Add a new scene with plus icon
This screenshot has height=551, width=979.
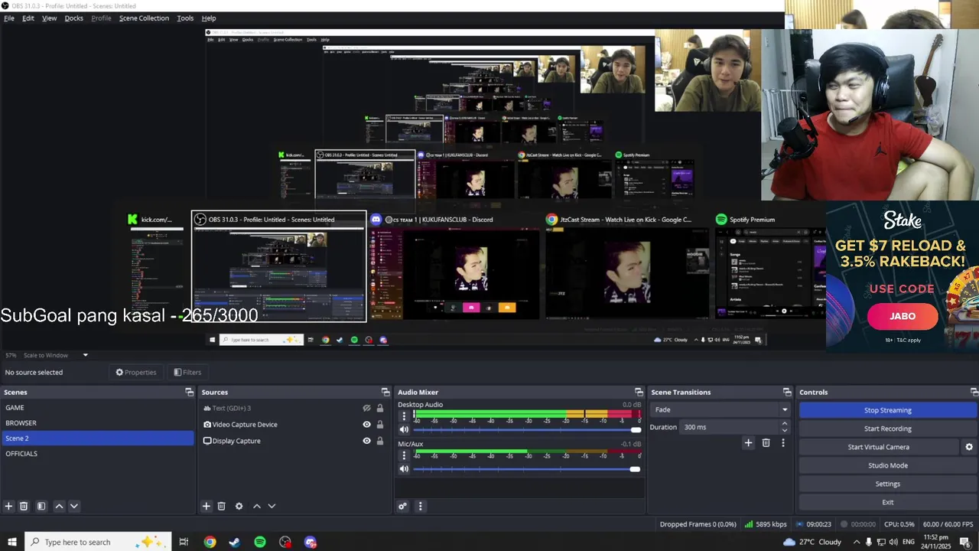click(8, 506)
